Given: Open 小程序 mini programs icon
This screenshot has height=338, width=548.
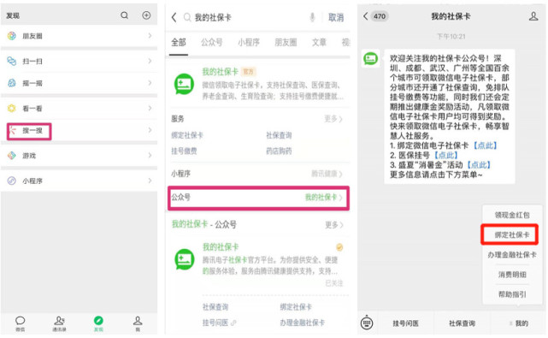Looking at the screenshot, I should pyautogui.click(x=12, y=181).
